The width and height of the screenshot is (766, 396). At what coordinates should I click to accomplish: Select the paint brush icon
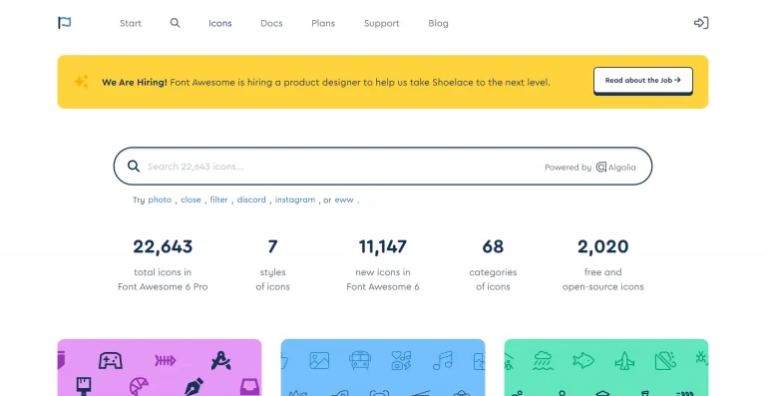tap(84, 386)
